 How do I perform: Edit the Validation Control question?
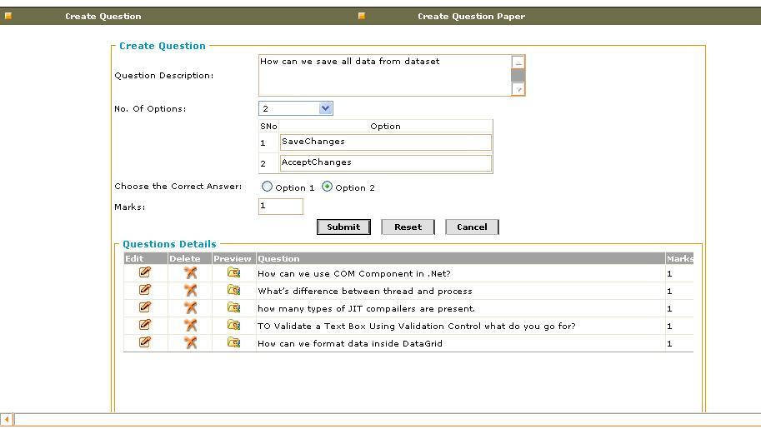145,325
